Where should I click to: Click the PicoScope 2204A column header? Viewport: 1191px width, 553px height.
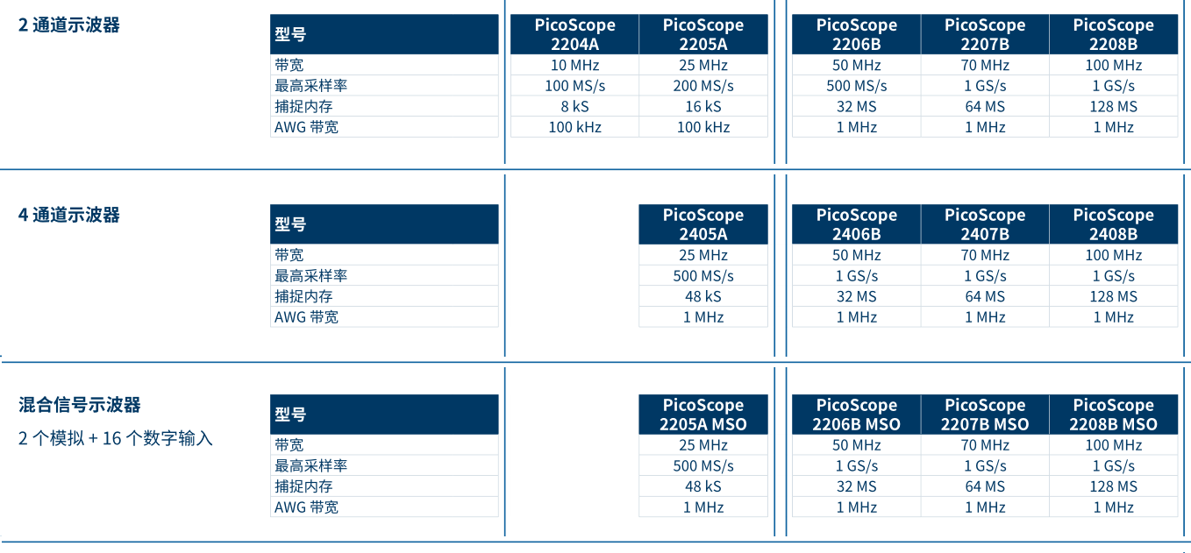(x=574, y=34)
